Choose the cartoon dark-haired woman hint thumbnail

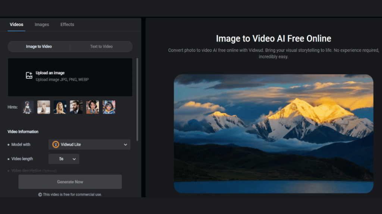click(x=93, y=107)
